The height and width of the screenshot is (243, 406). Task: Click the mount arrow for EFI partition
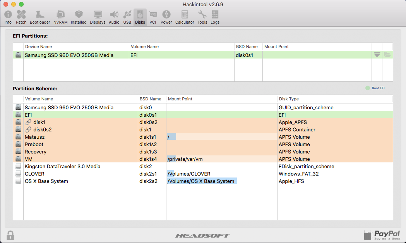pyautogui.click(x=377, y=55)
